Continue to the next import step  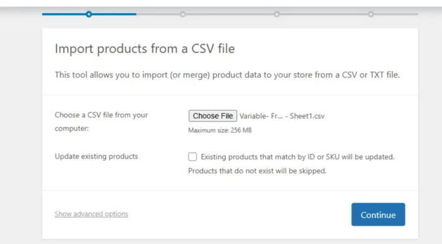(x=378, y=214)
